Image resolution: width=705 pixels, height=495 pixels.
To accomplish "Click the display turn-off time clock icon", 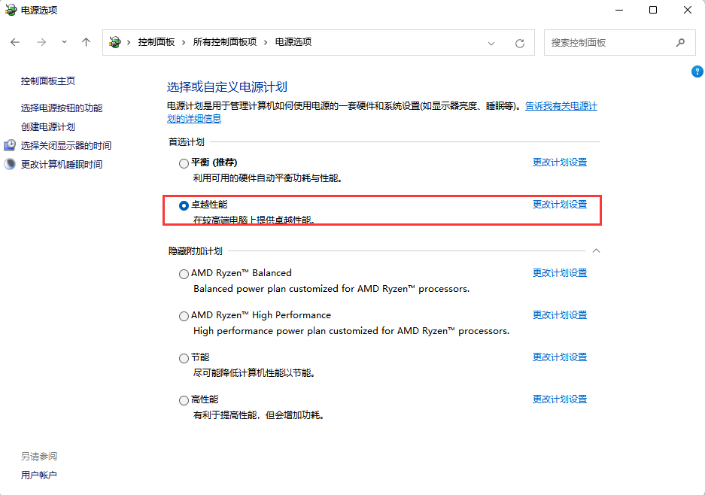I will point(10,145).
